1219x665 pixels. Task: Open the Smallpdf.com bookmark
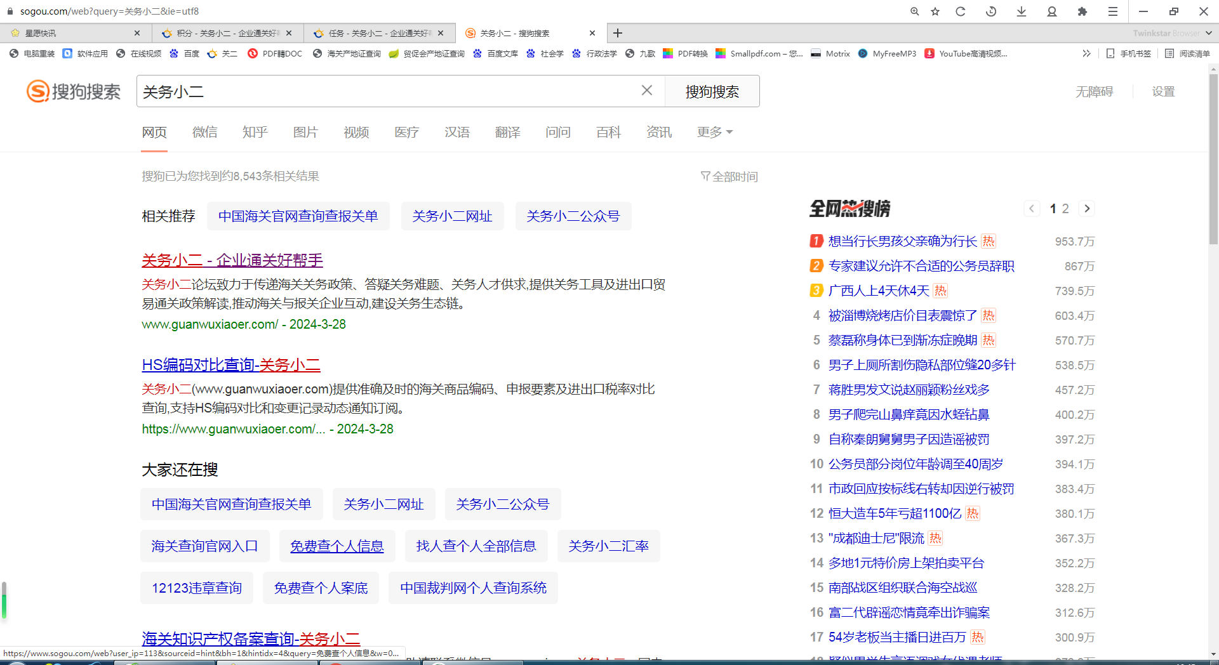point(759,53)
